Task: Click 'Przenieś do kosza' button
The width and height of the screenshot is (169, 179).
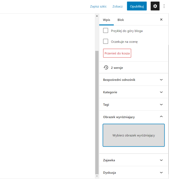Action: click(117, 53)
